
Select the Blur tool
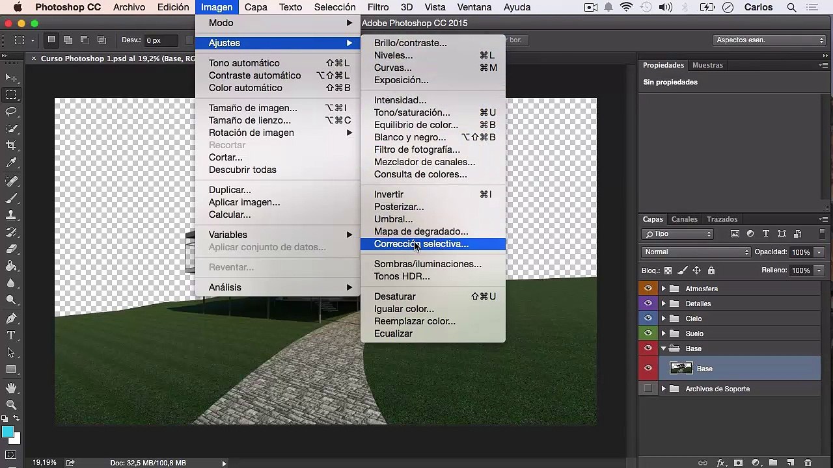pos(11,283)
